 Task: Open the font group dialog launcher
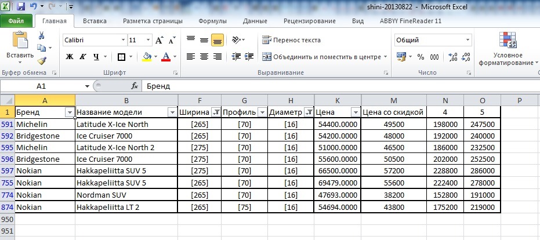175,72
